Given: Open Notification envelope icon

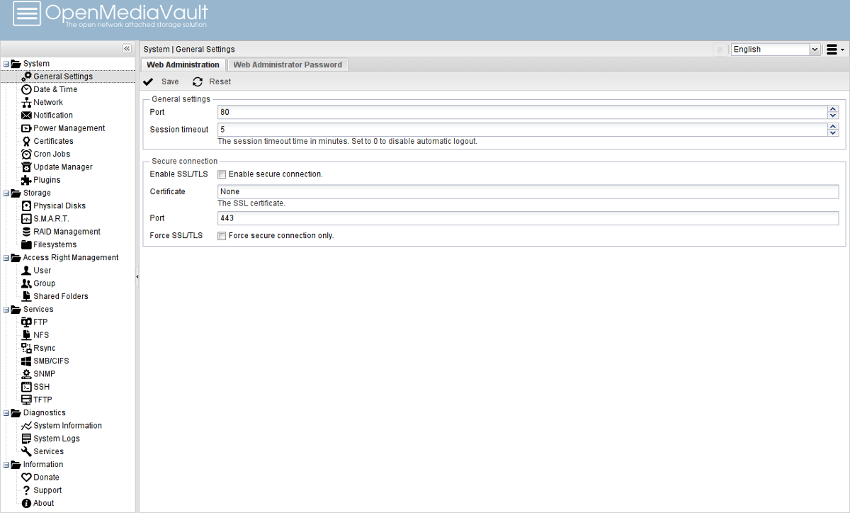Looking at the screenshot, I should pos(27,115).
